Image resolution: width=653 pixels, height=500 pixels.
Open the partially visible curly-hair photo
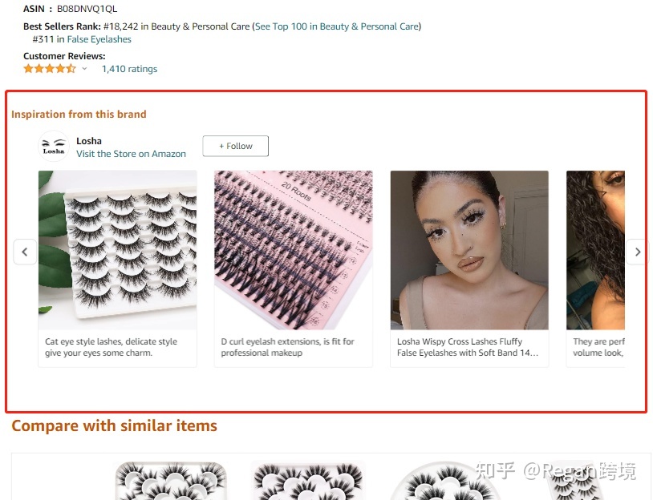tap(595, 250)
